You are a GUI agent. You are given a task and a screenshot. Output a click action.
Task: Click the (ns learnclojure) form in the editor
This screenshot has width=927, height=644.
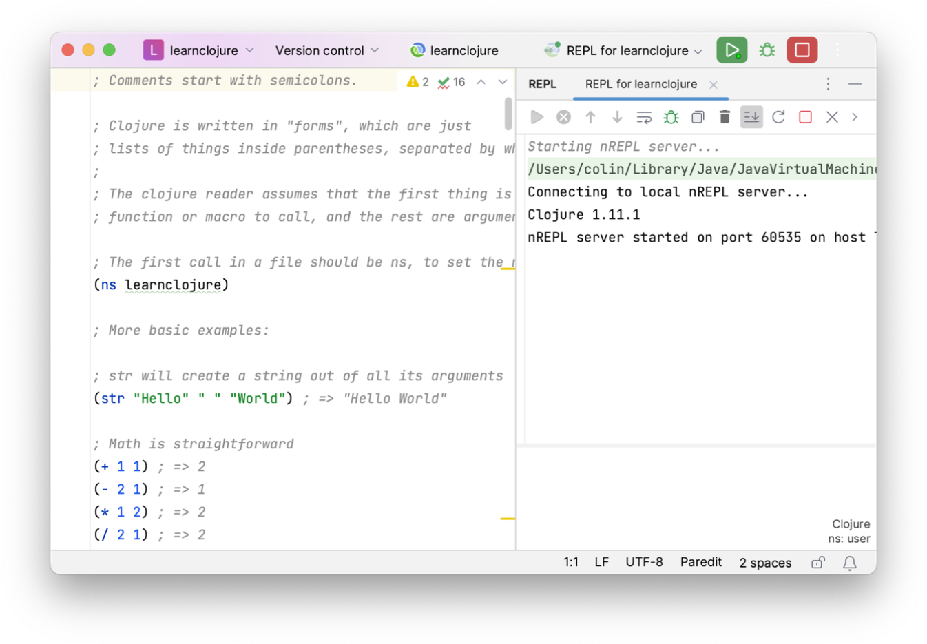tap(161, 284)
